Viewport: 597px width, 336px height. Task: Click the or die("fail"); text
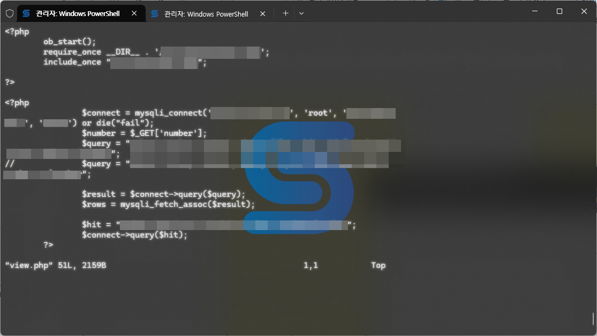coord(118,123)
